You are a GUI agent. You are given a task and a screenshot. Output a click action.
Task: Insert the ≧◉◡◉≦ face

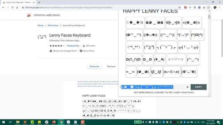click(x=151, y=35)
